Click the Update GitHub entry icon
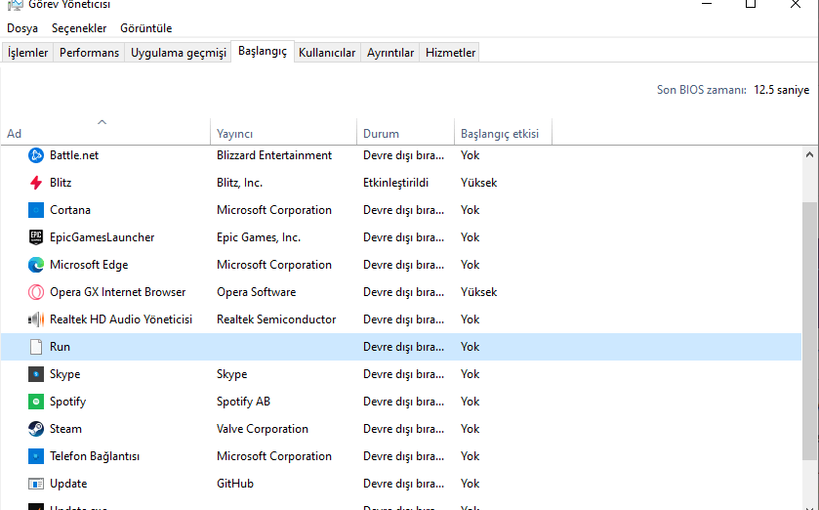Screen dimensions: 819x510 (35, 484)
